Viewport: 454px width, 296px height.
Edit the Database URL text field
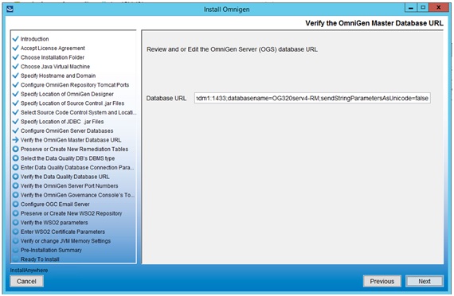(312, 98)
